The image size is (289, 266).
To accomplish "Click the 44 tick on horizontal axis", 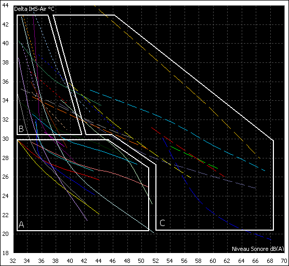I will pyautogui.click(x=98, y=261).
